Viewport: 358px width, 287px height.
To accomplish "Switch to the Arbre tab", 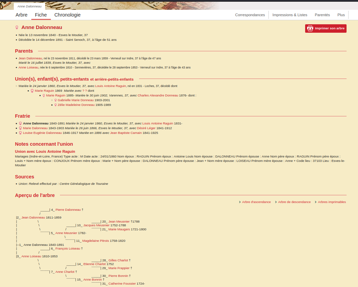I will (22, 15).
